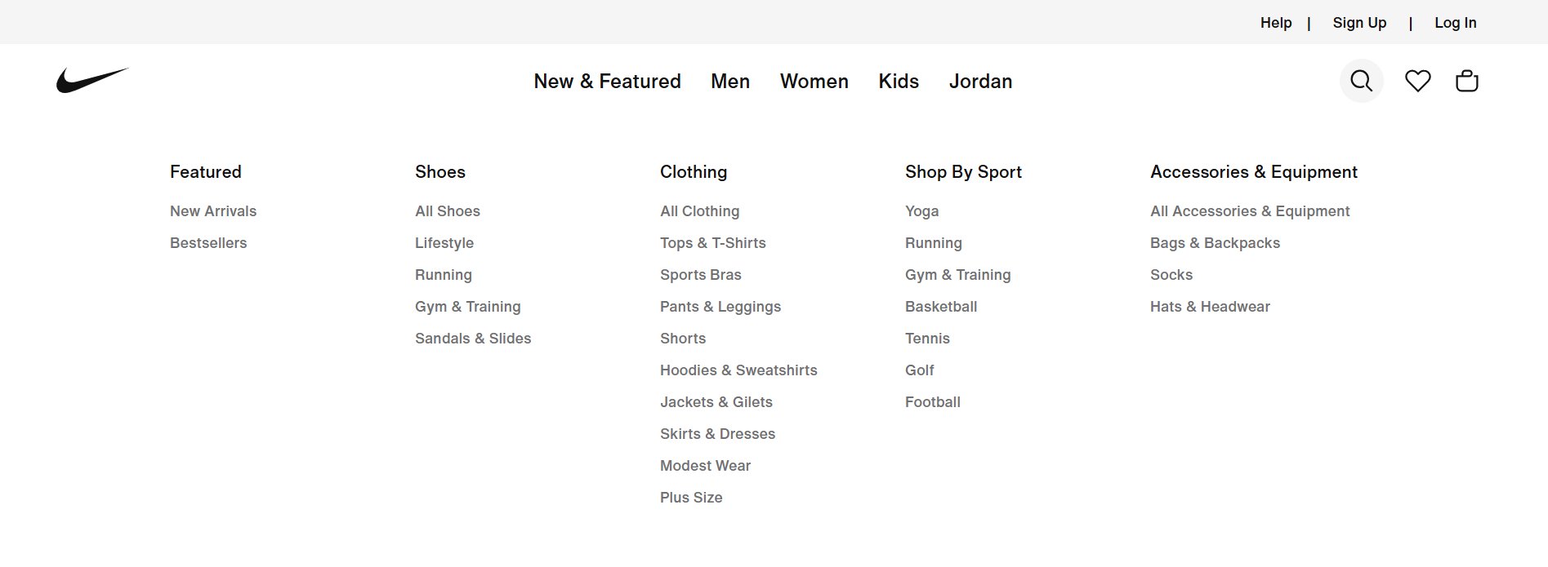Browse New Arrivals under Featured
This screenshot has width=1548, height=567.
212,210
